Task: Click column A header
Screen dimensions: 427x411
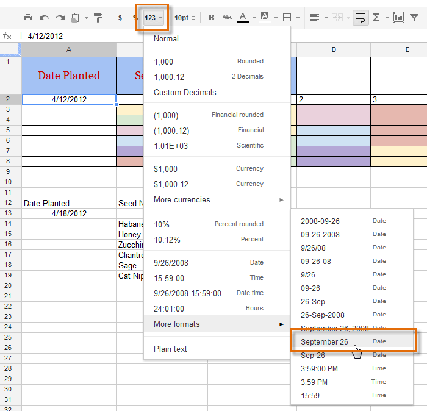Action: [x=69, y=49]
